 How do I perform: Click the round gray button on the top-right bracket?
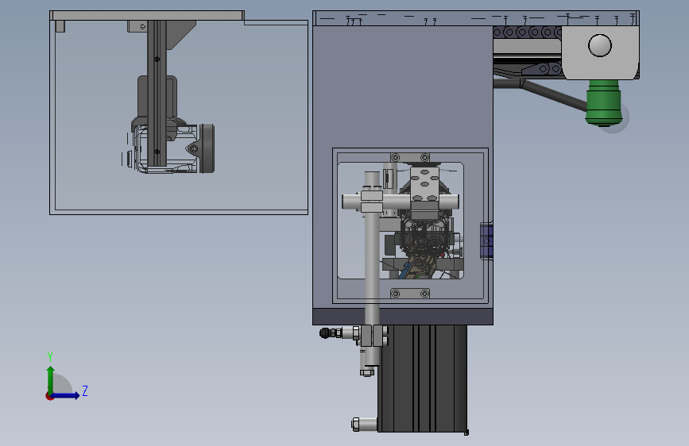(x=600, y=46)
